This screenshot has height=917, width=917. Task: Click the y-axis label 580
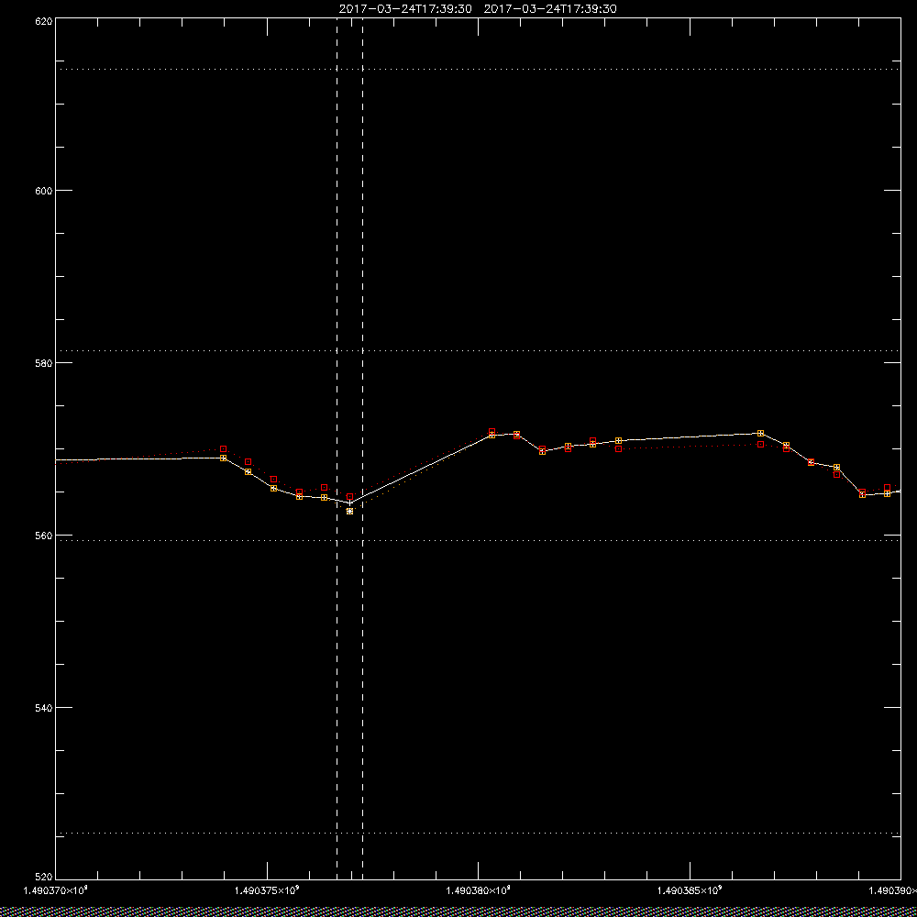tap(44, 362)
